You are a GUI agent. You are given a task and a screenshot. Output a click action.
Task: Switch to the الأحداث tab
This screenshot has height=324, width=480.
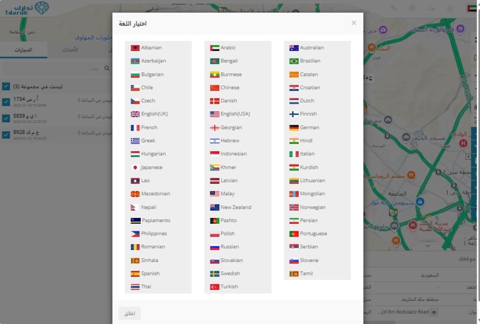(71, 50)
